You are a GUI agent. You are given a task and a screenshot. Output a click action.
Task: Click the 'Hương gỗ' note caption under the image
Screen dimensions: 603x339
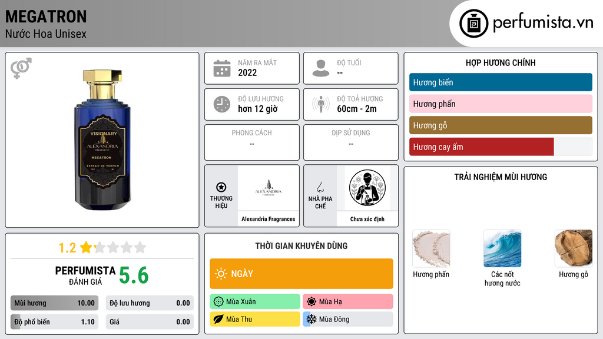point(574,274)
